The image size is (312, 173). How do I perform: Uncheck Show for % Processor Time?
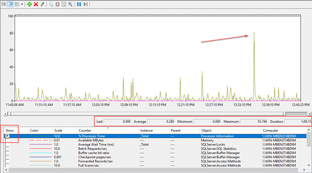point(7,136)
